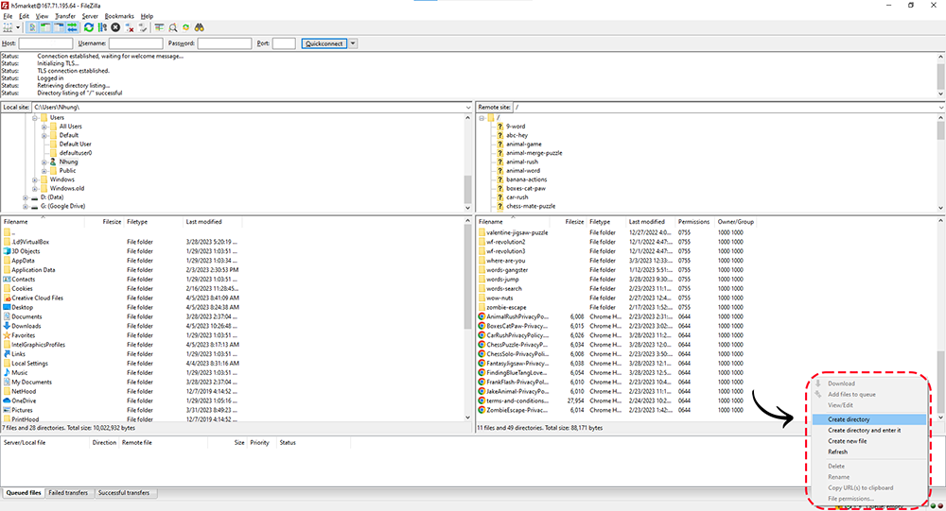
Task: Toggle the local directory tree display
Action: point(45,27)
